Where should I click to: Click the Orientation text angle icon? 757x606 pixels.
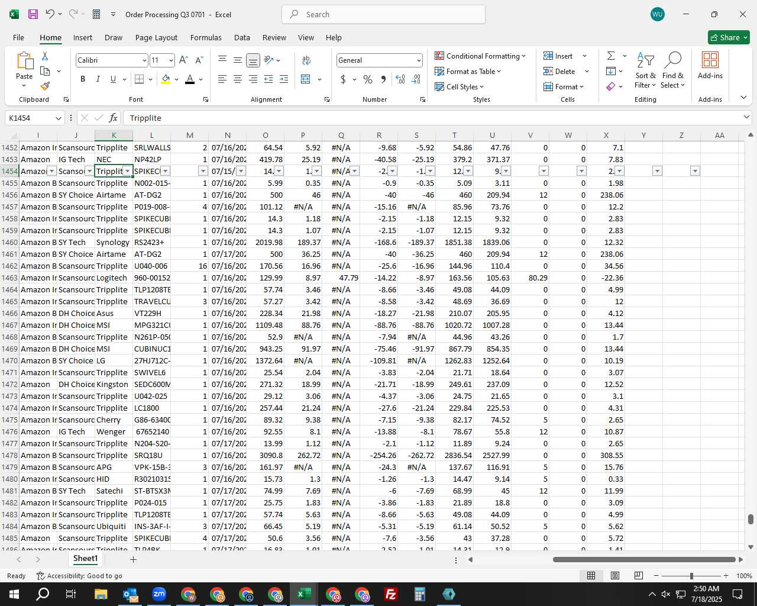pyautogui.click(x=268, y=60)
